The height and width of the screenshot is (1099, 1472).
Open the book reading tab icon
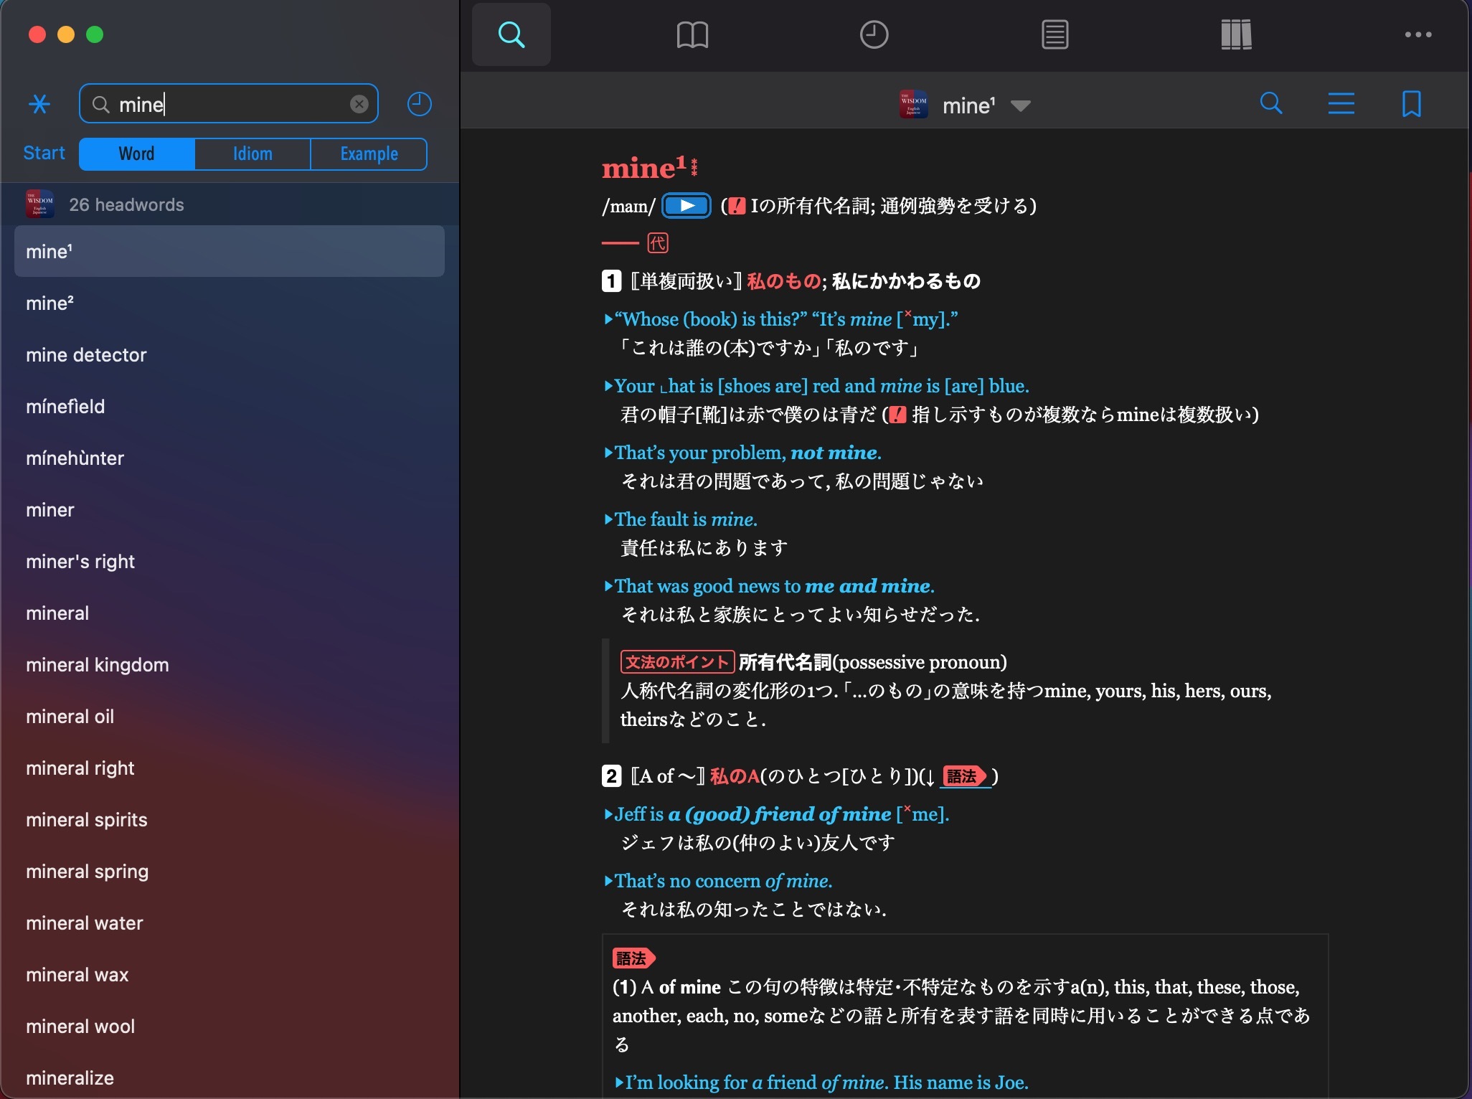click(692, 34)
